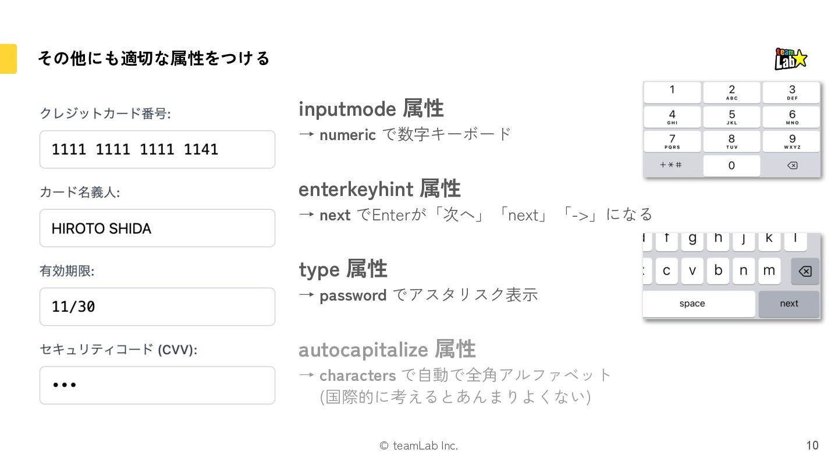Tap the 0 key on numeric keypad

tap(732, 165)
